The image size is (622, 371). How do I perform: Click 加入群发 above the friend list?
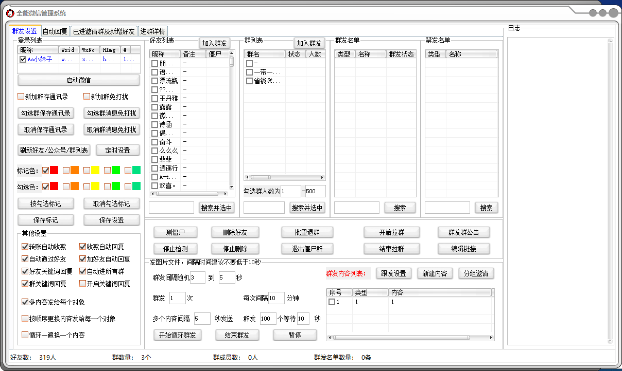pos(215,43)
